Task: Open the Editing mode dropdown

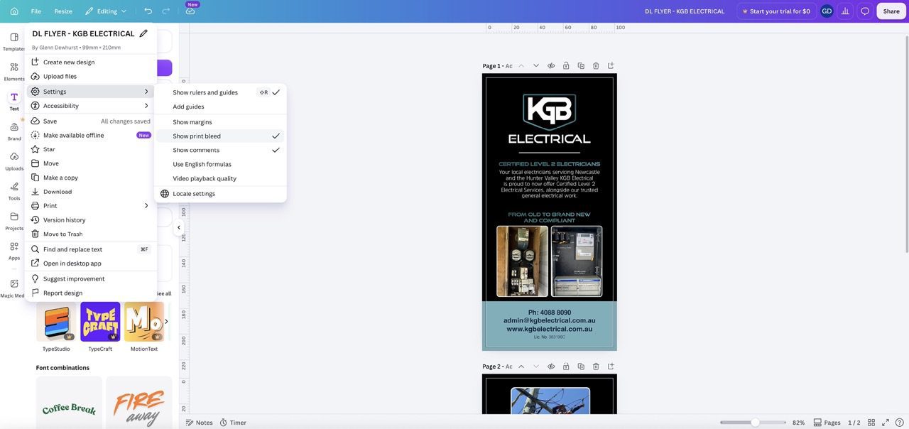Action: click(106, 11)
